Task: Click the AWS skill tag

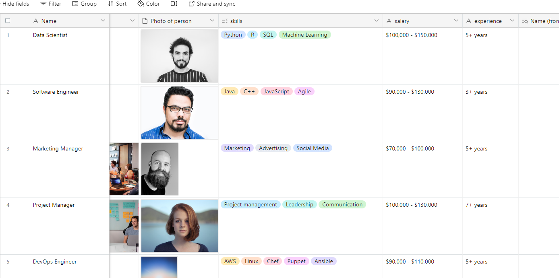Action: (x=230, y=262)
